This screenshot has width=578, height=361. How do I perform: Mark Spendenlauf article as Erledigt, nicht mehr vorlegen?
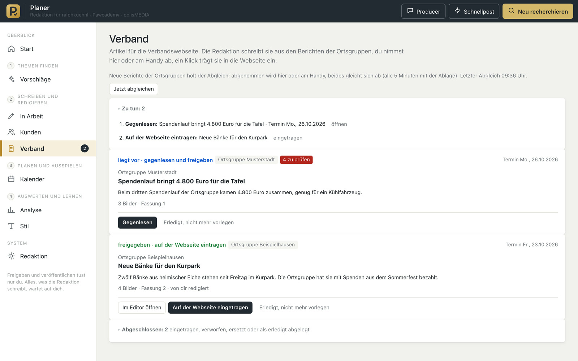coord(199,222)
